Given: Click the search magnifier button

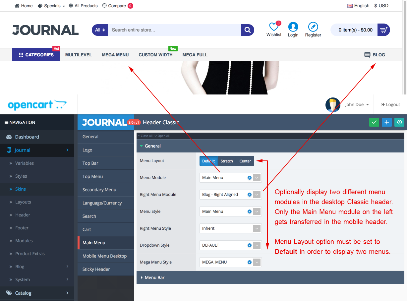Looking at the screenshot, I should [x=247, y=30].
